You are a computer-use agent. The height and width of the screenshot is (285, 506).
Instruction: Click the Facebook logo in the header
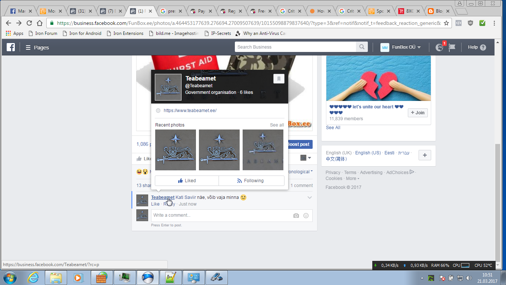11,47
